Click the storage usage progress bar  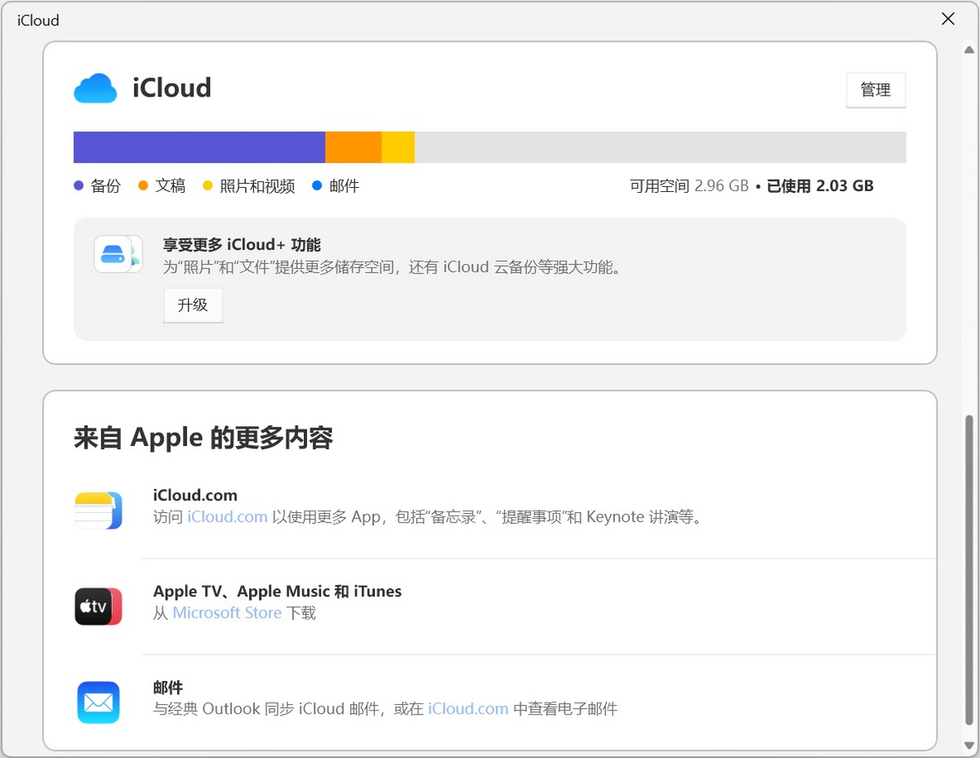(x=490, y=147)
